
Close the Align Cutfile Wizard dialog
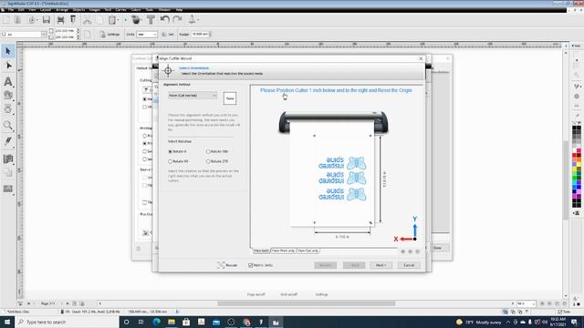421,58
